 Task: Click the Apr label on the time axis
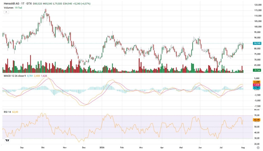pos(162,148)
